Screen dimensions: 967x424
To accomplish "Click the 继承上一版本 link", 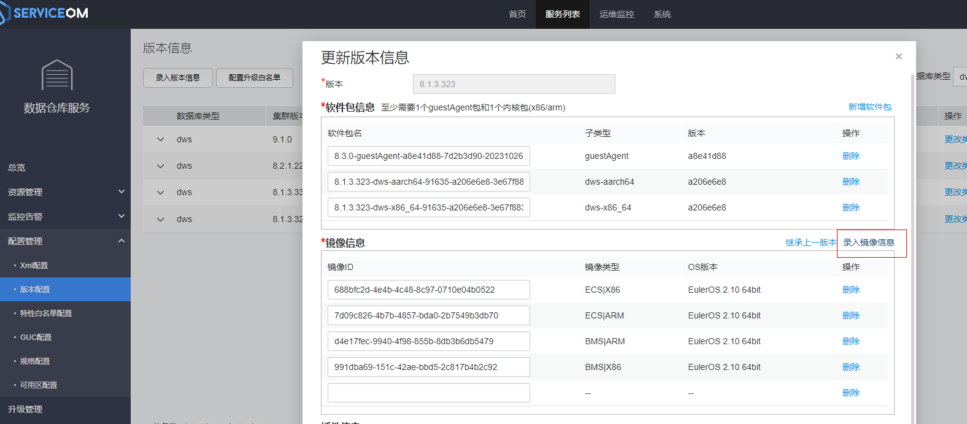I will point(811,242).
